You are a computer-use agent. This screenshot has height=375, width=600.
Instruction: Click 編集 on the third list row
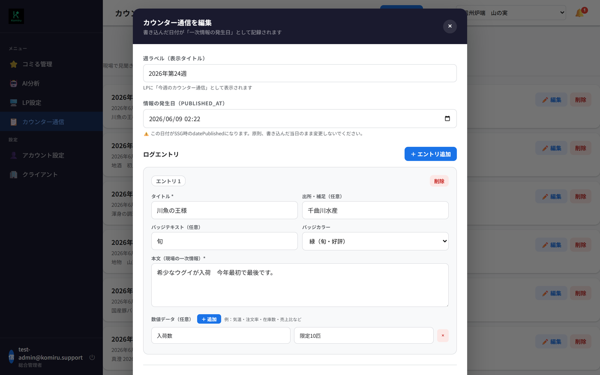tap(551, 196)
